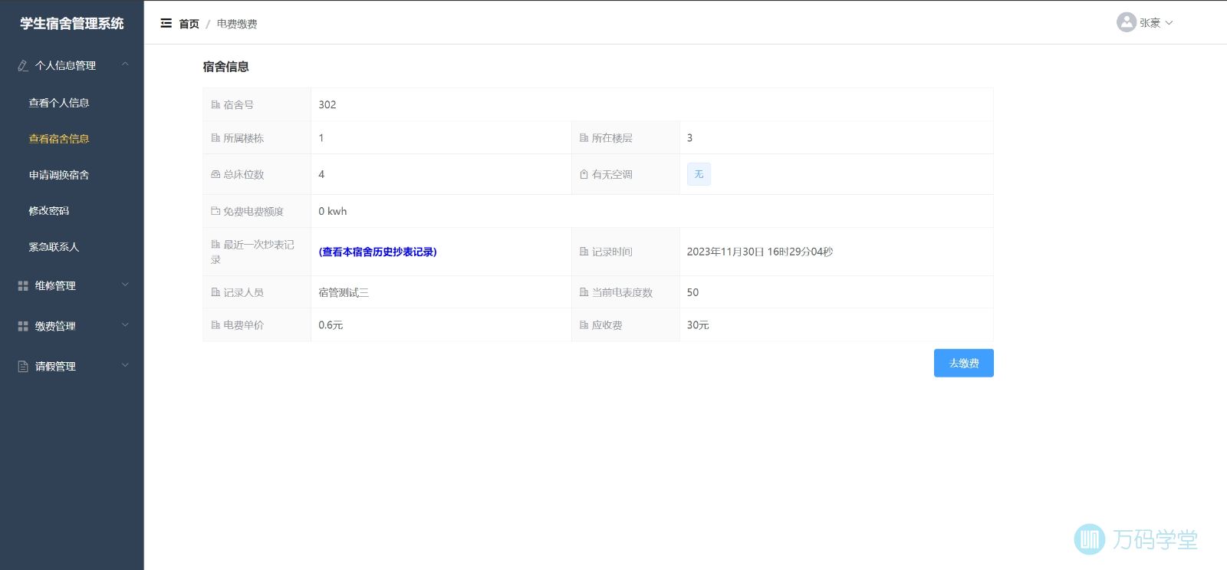This screenshot has height=570, width=1227.
Task: Click the icon next to 应收费
Action: click(x=584, y=325)
